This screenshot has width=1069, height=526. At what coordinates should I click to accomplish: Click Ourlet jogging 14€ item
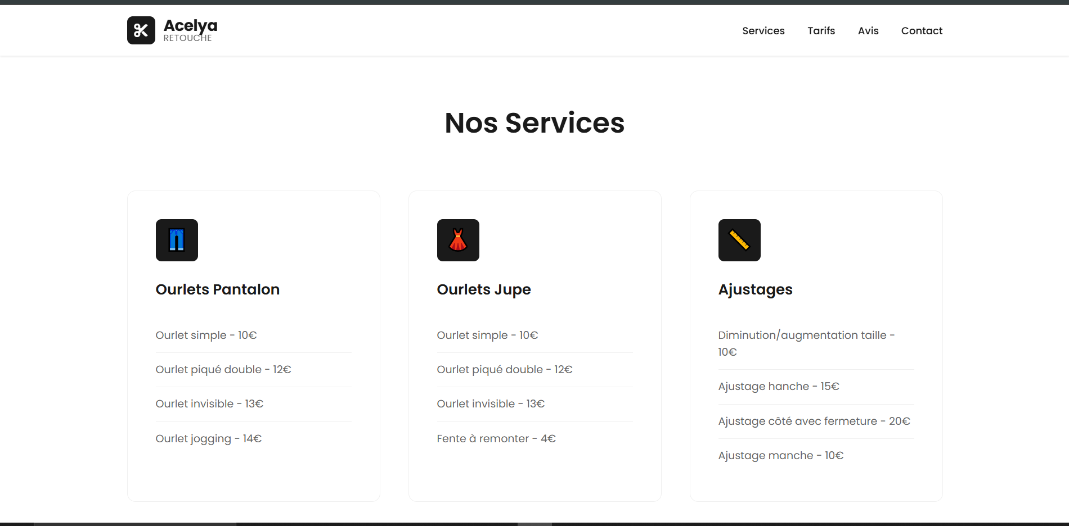pyautogui.click(x=208, y=438)
